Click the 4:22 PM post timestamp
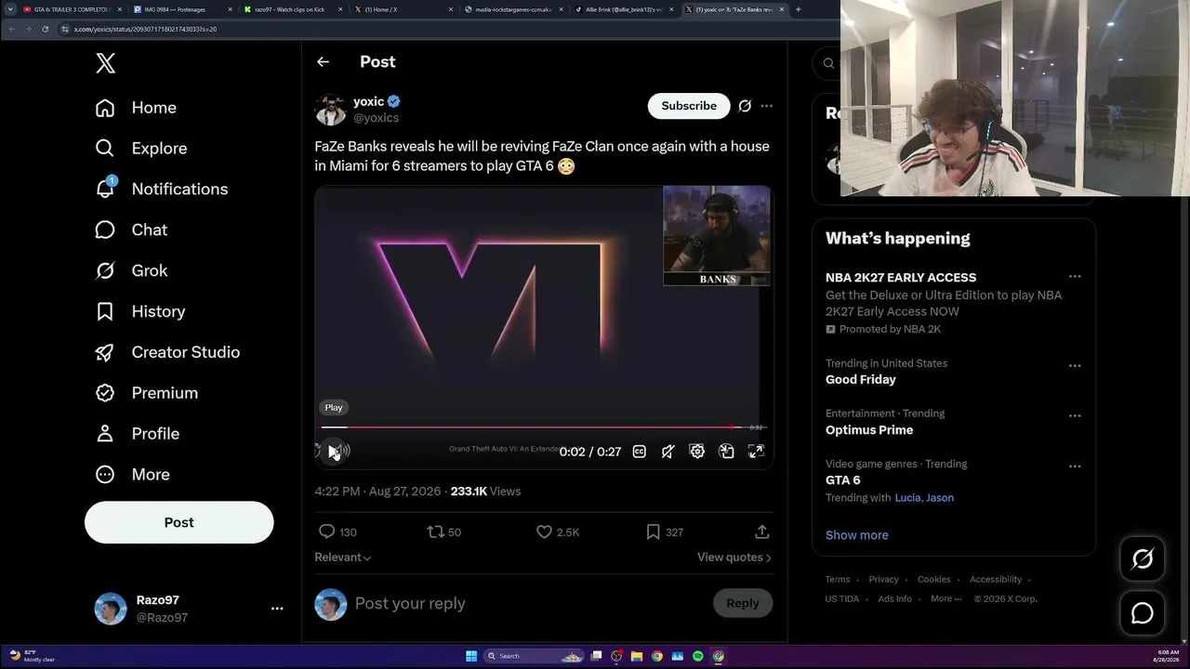This screenshot has height=669, width=1190. point(377,492)
